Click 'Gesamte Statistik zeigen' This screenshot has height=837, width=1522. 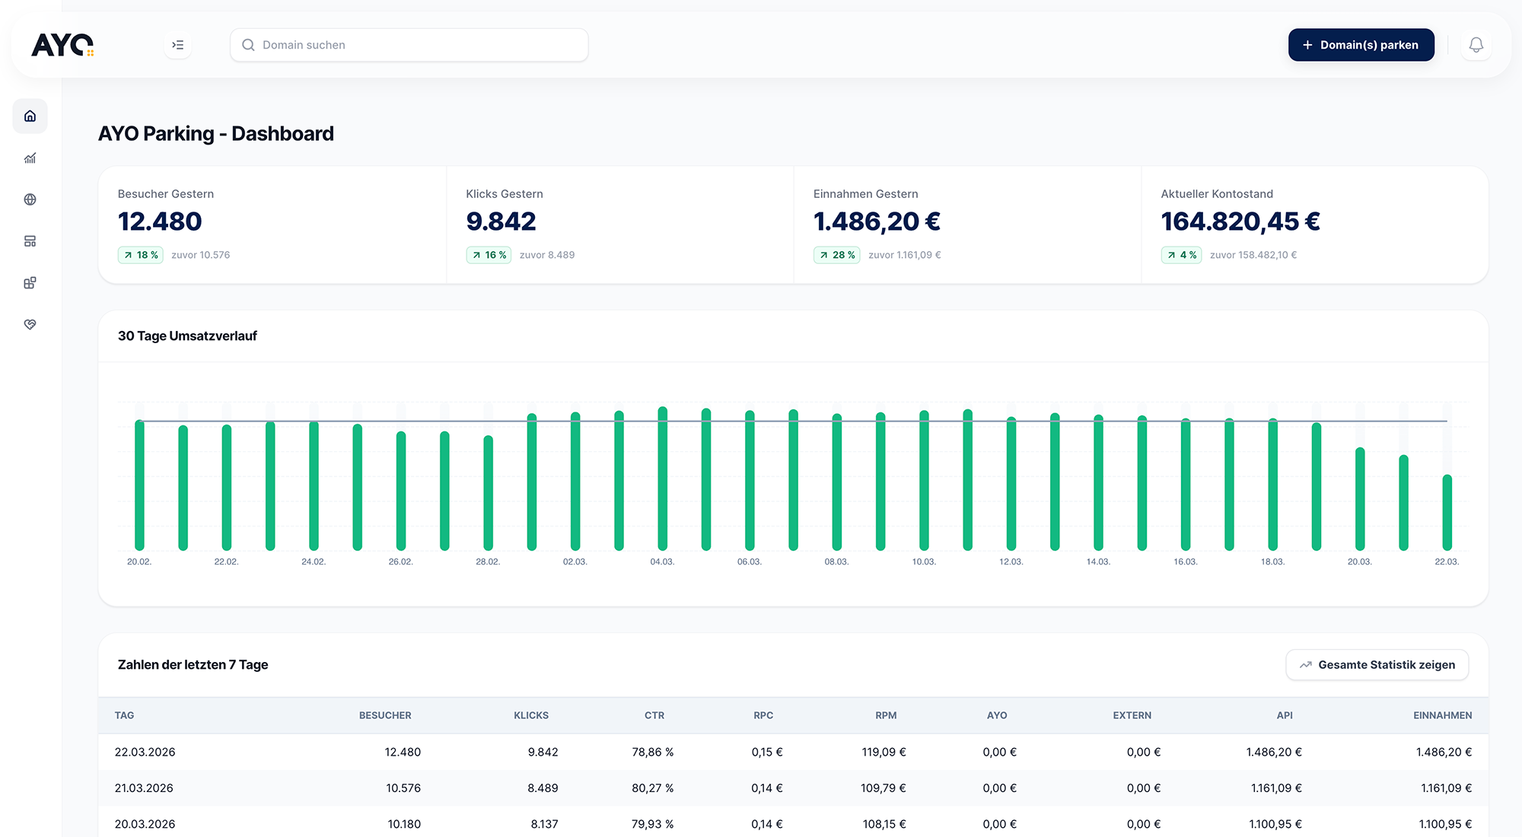pyautogui.click(x=1377, y=664)
